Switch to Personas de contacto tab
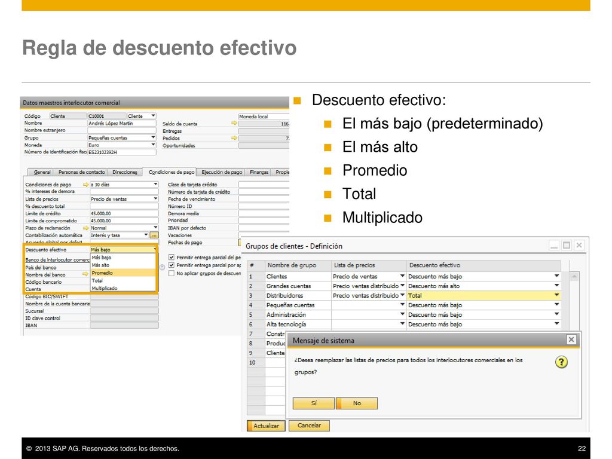 click(81, 172)
